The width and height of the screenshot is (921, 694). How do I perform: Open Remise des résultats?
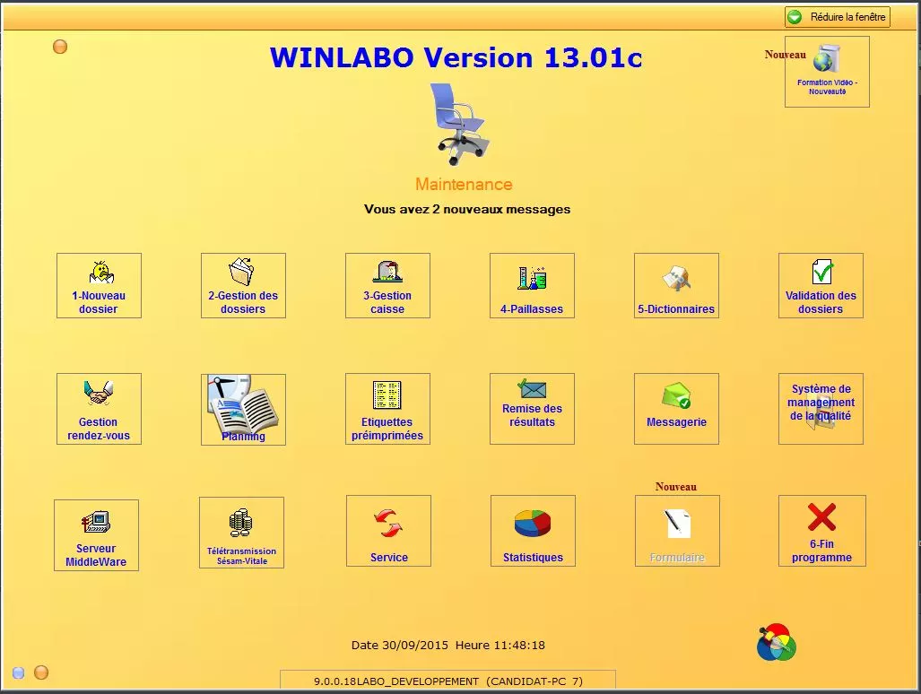532,409
